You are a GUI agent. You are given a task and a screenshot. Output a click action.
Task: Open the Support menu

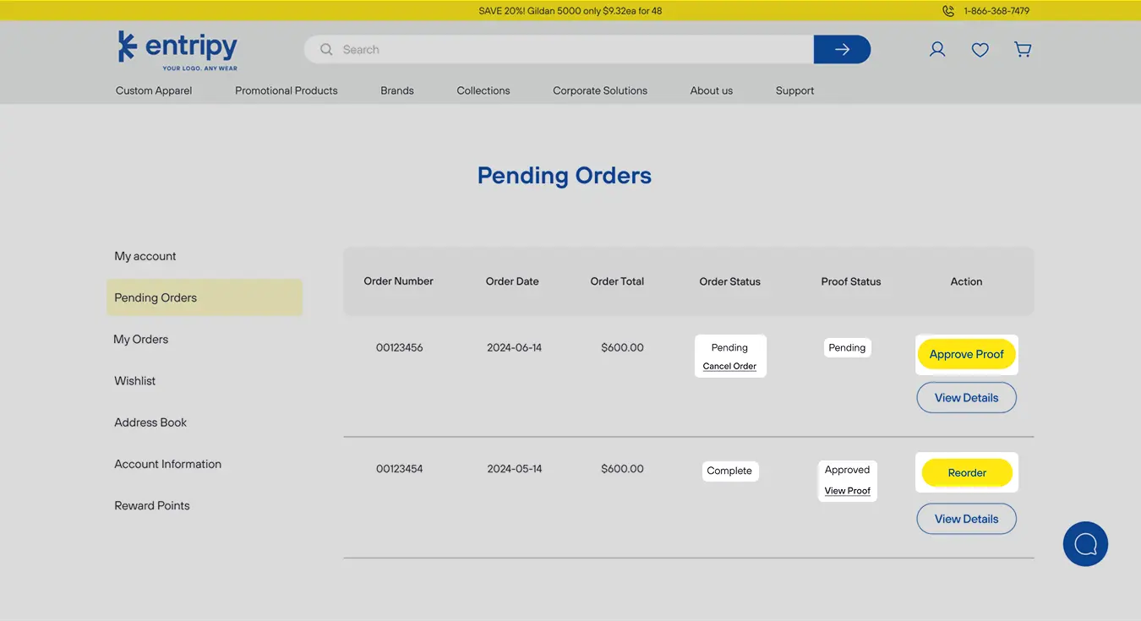tap(795, 90)
